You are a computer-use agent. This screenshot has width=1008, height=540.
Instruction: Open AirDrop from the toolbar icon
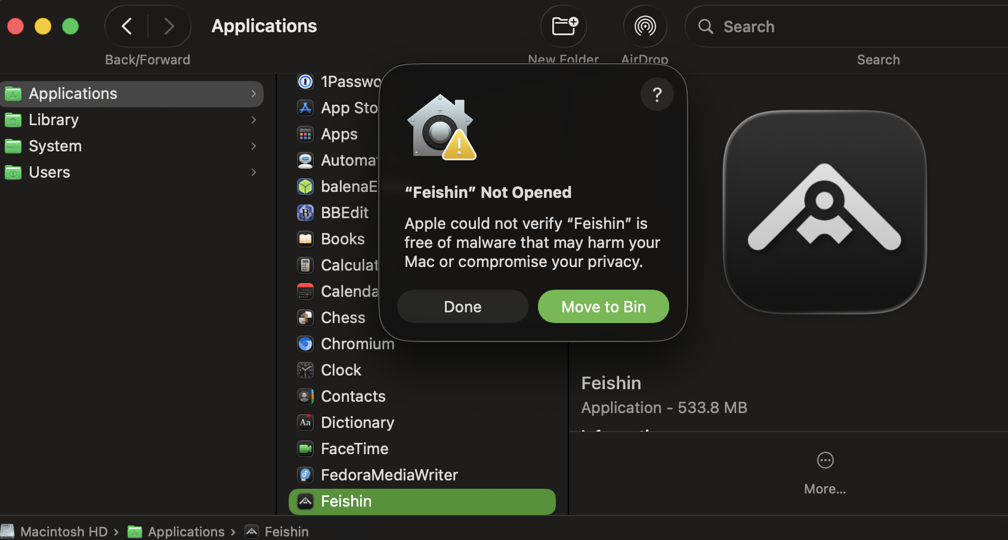tap(645, 26)
